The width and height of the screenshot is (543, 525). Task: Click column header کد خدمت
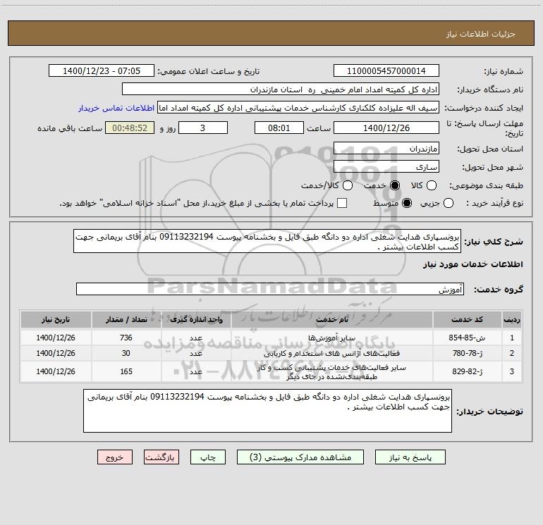pos(467,319)
